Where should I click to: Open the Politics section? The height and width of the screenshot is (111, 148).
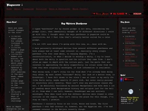41,9
